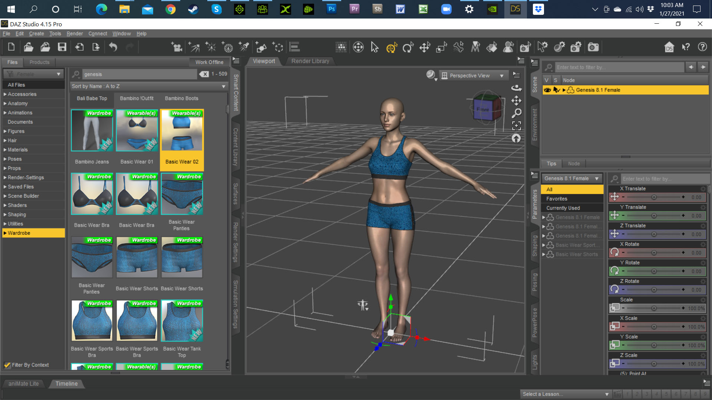
Task: Click the viewport reset camera icon
Action: pyautogui.click(x=516, y=138)
